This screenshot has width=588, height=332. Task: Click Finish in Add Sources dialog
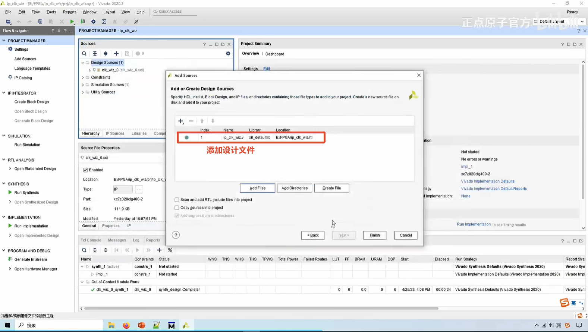tap(375, 235)
